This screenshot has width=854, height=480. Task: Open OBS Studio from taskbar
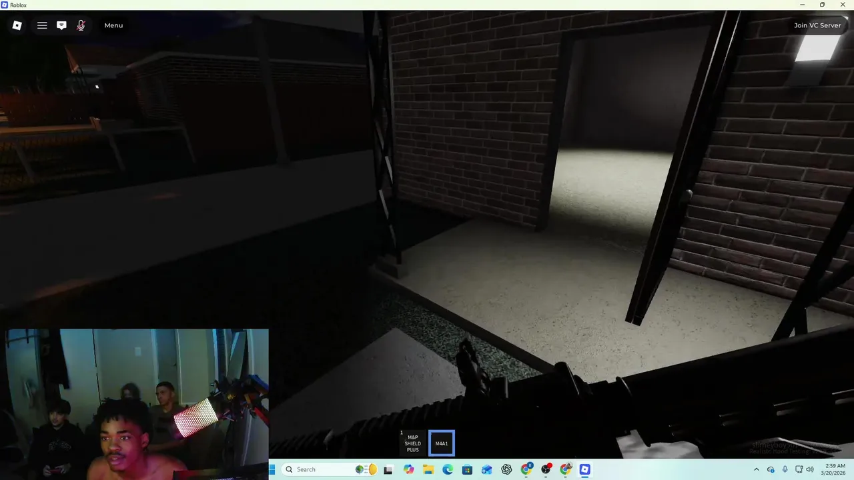pos(546,469)
